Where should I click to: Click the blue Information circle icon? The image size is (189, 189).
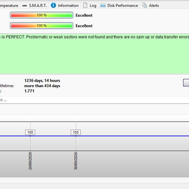tap(53, 5)
